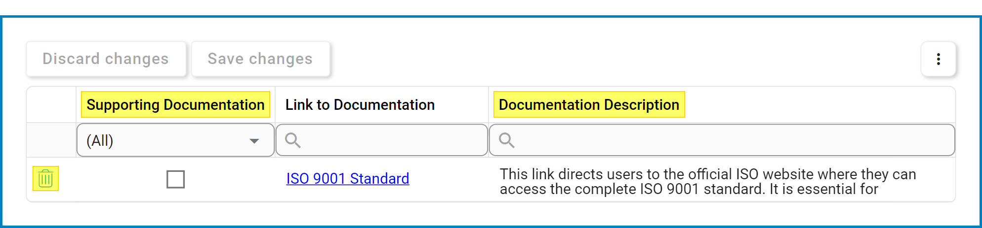
Task: Sort by Documentation Description column header
Action: pyautogui.click(x=589, y=104)
